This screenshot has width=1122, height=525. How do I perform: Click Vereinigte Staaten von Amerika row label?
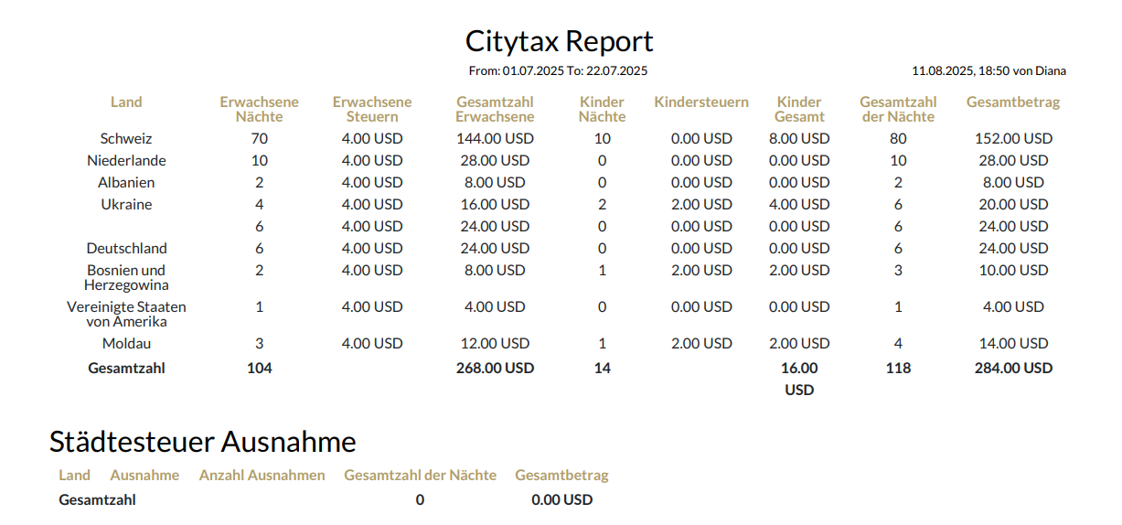point(126,314)
